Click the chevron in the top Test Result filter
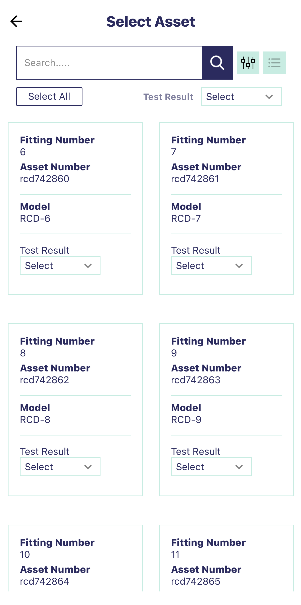Screen dimensions: 301x605 (x=269, y=97)
